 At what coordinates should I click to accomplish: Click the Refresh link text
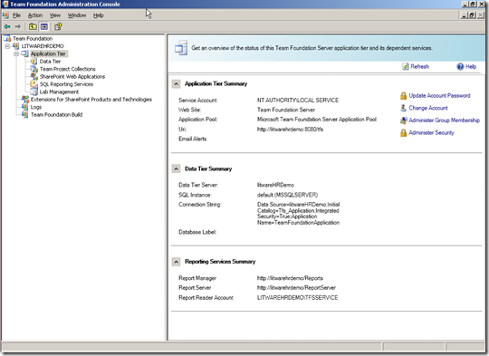pyautogui.click(x=420, y=66)
